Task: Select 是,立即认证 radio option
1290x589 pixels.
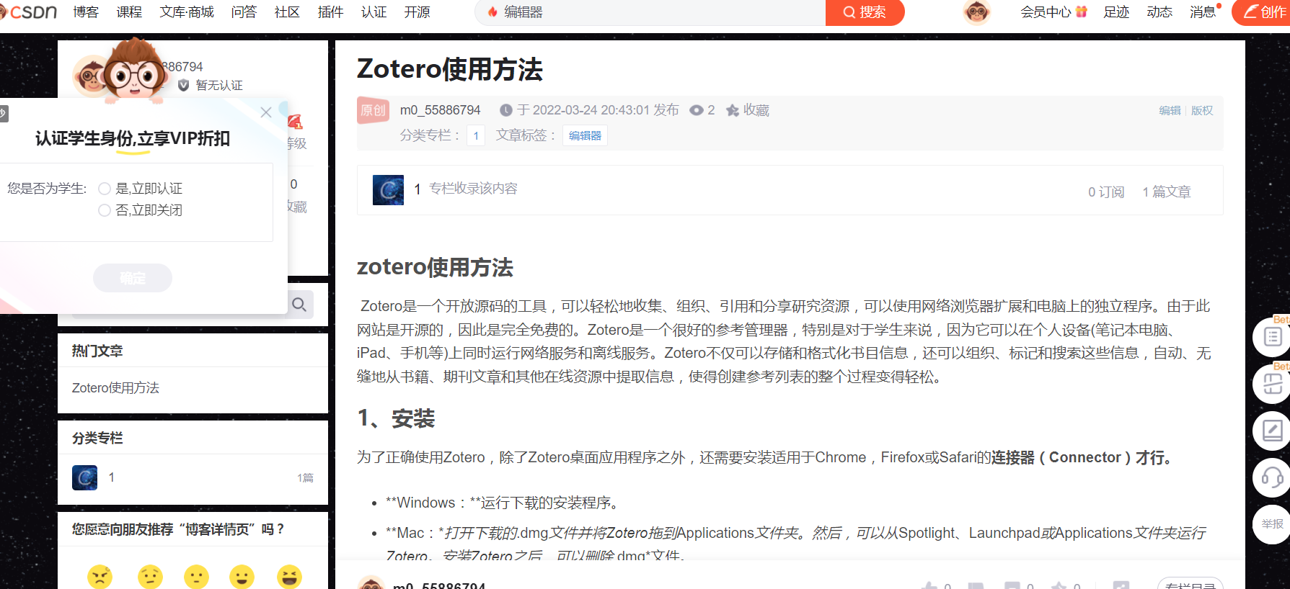Action: coord(105,189)
